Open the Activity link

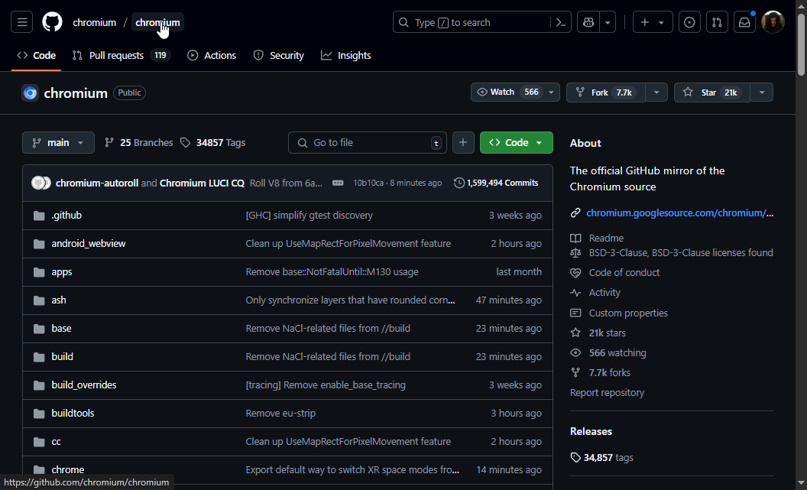click(604, 292)
